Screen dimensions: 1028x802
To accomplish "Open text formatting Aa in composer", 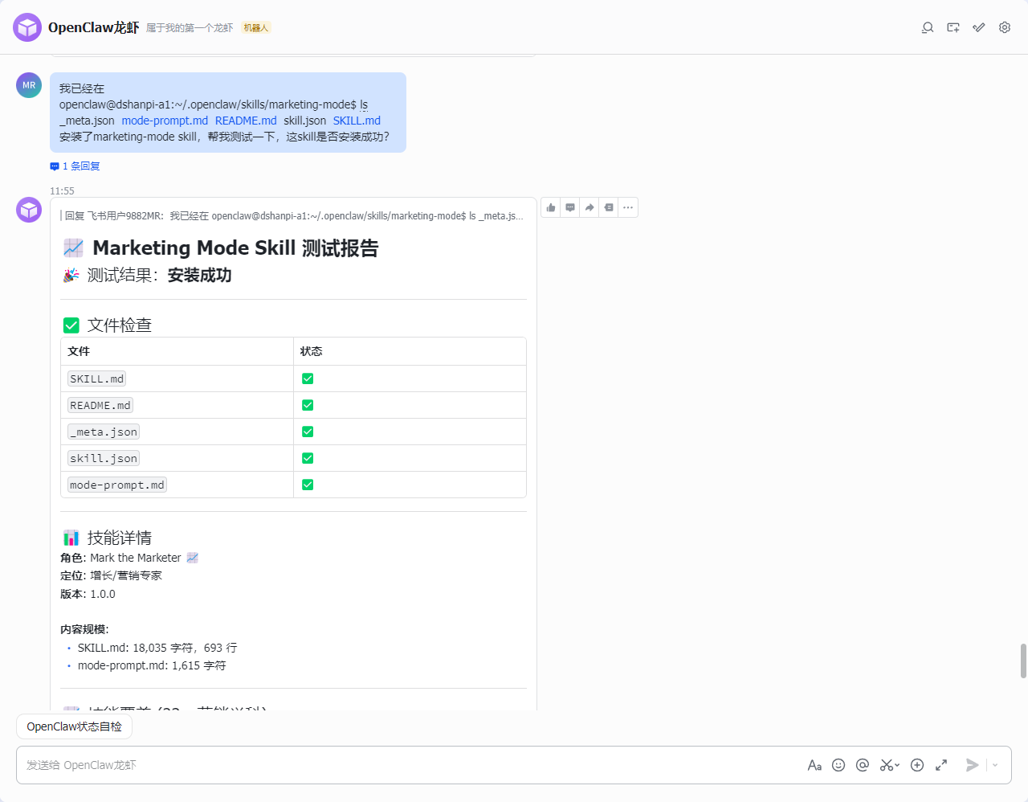I will [814, 765].
